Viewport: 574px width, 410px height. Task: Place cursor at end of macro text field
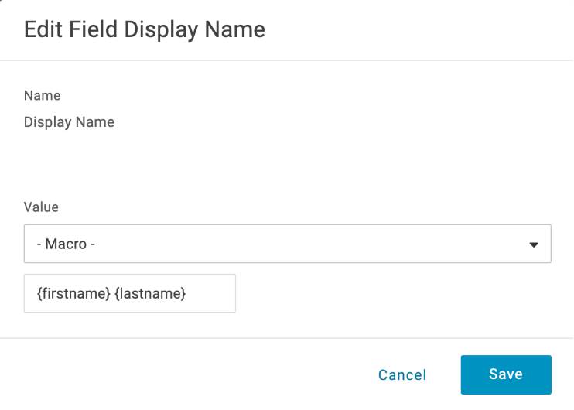click(x=220, y=293)
